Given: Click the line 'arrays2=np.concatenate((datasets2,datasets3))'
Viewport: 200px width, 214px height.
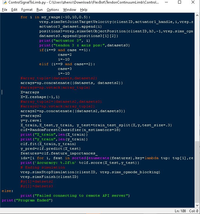Looking at the screenshot, I should point(73,111).
